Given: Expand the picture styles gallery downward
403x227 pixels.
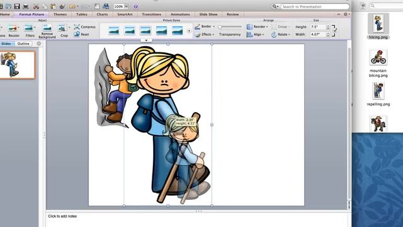Looking at the screenshot, I should pyautogui.click(x=146, y=40).
